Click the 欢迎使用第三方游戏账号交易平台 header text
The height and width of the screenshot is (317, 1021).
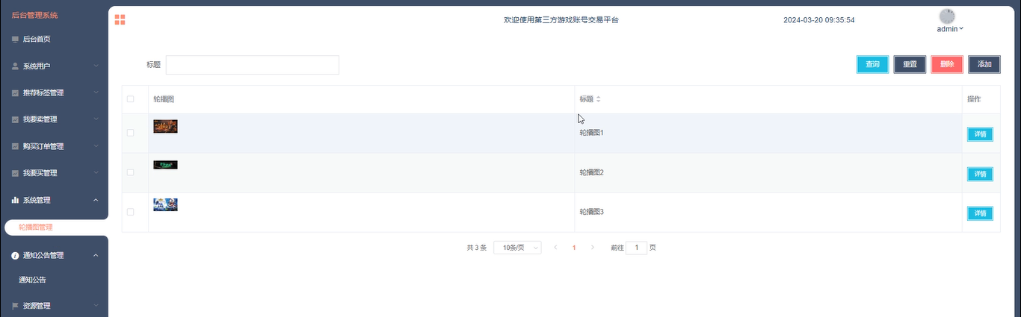click(561, 20)
